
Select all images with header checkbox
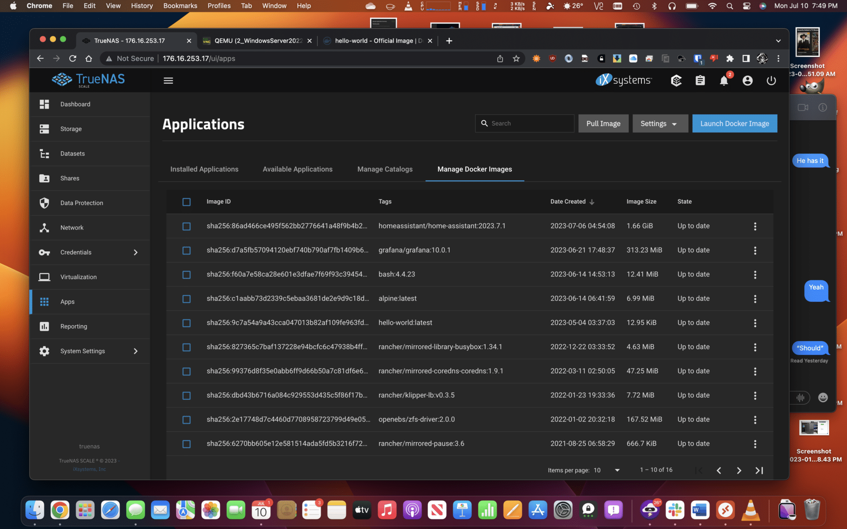[187, 202]
